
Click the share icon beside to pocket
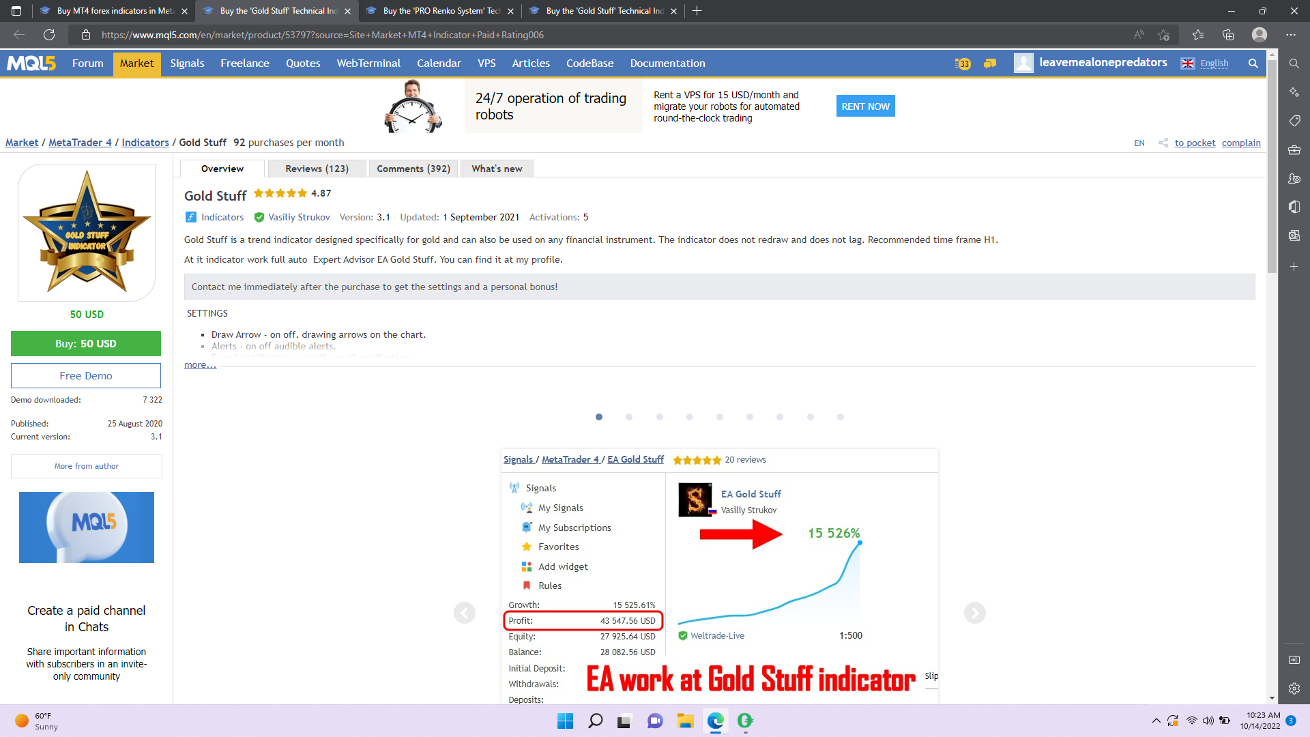tap(1163, 143)
